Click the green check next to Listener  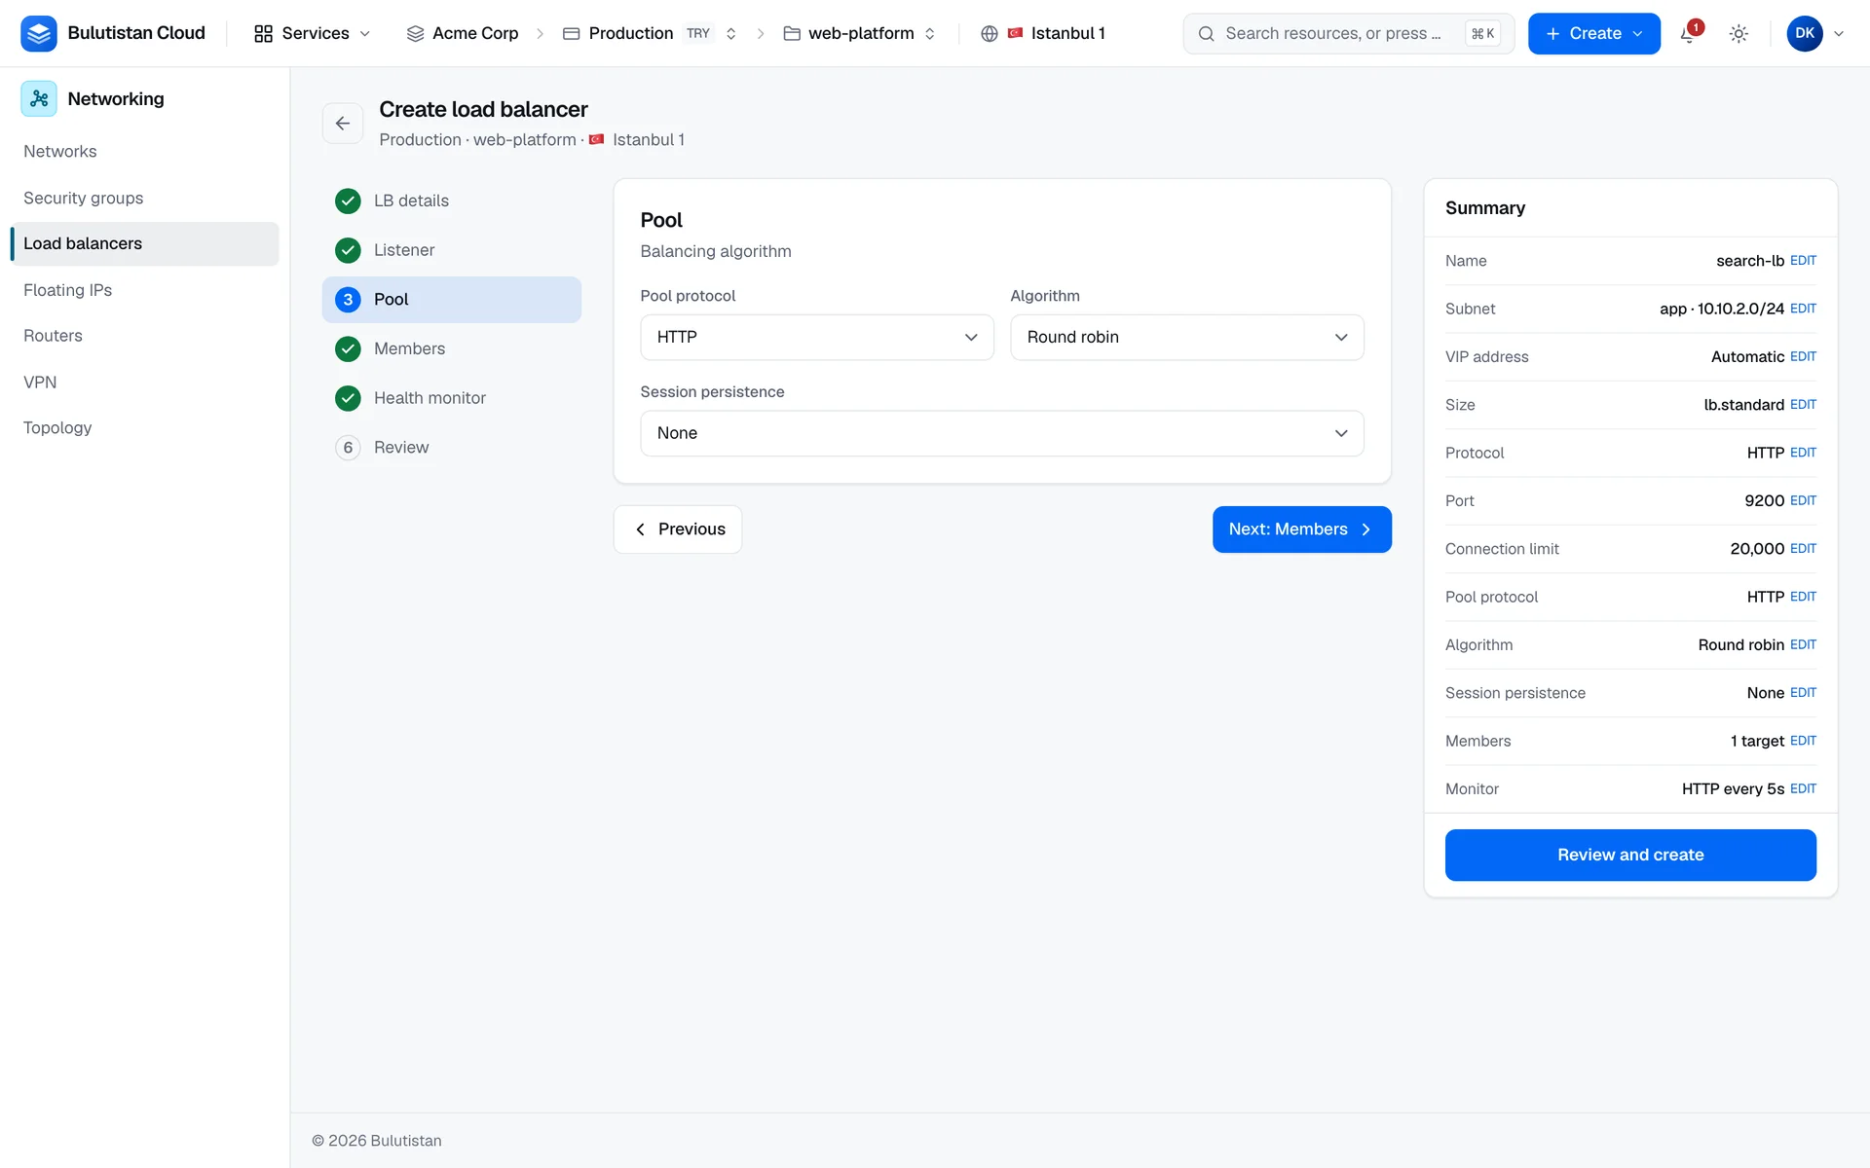pyautogui.click(x=348, y=250)
